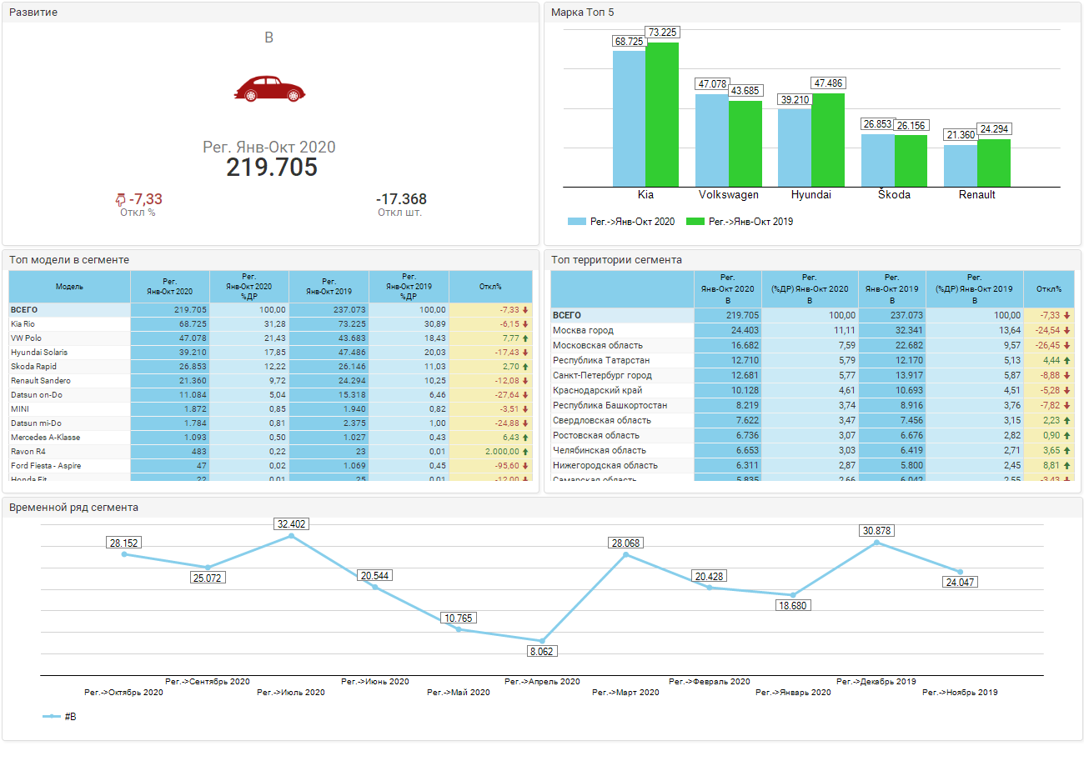Viewport: 1084px width, 766px height.
Task: Click the red arrow in Санкт-Петербург город row
Action: point(1067,375)
